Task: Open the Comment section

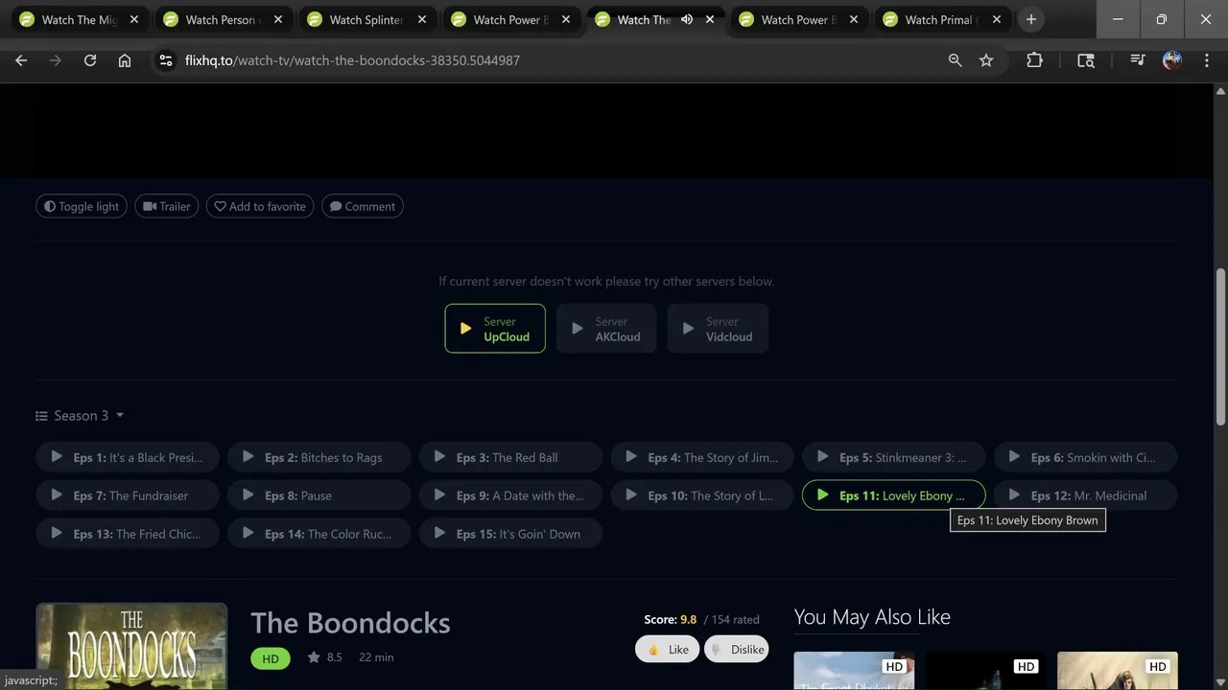Action: pyautogui.click(x=363, y=206)
